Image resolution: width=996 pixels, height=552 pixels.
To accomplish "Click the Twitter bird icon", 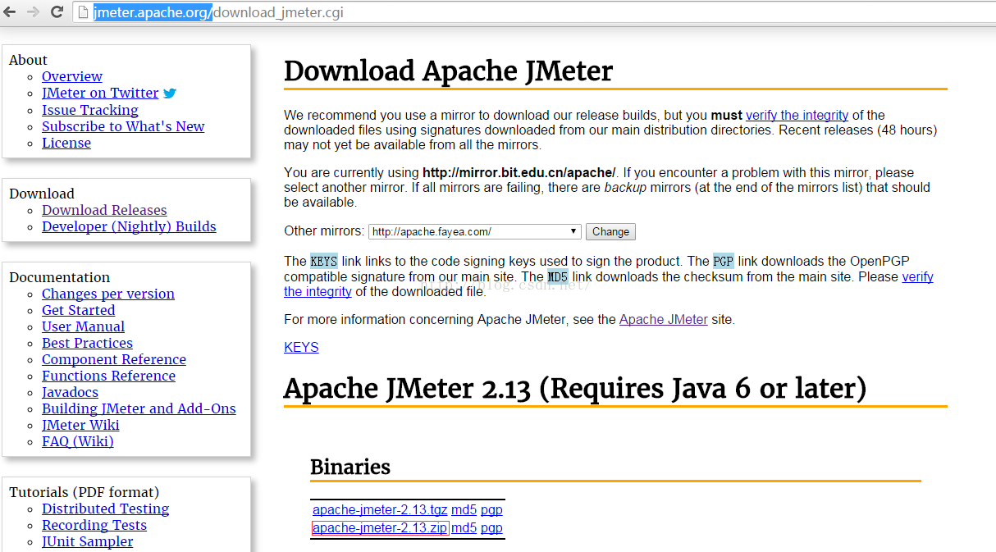I will click(170, 94).
